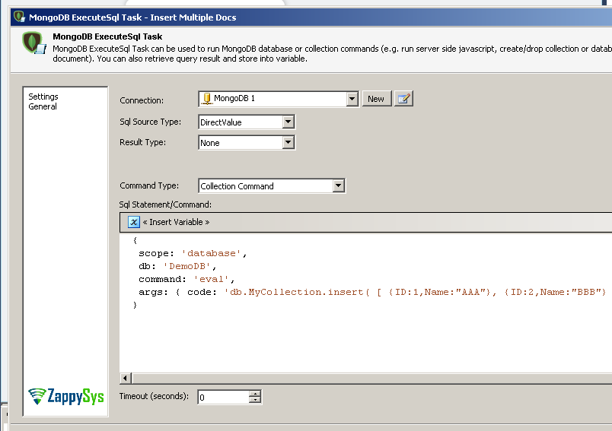
Task: Open the Connection dropdown arrow
Action: [352, 99]
